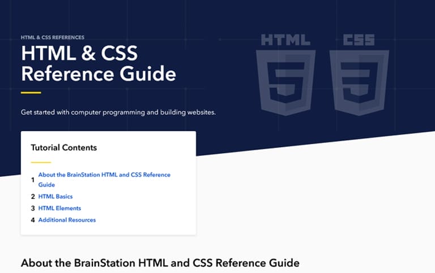Screen dimensions: 435x273
Task: Open the 'About the BrainStation HTML and CSS Reference Guide' link
Action: tap(104, 180)
